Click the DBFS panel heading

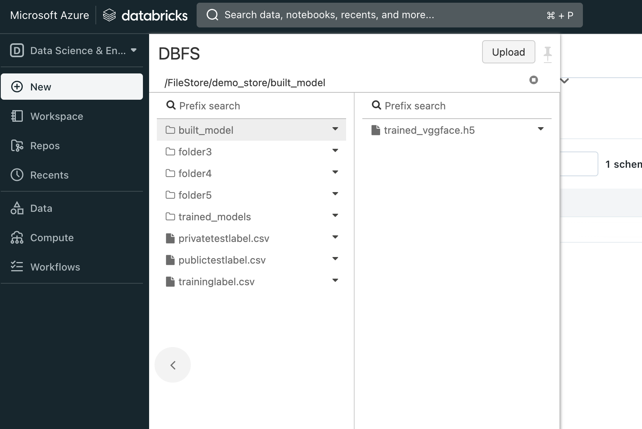click(179, 54)
